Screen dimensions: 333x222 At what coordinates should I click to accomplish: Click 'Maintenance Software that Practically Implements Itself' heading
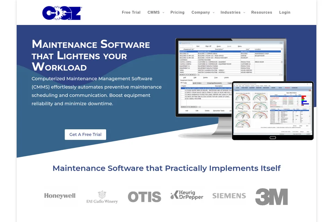point(166,168)
